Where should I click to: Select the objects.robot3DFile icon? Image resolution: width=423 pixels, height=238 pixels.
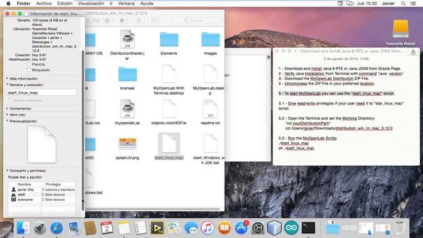coord(169,108)
